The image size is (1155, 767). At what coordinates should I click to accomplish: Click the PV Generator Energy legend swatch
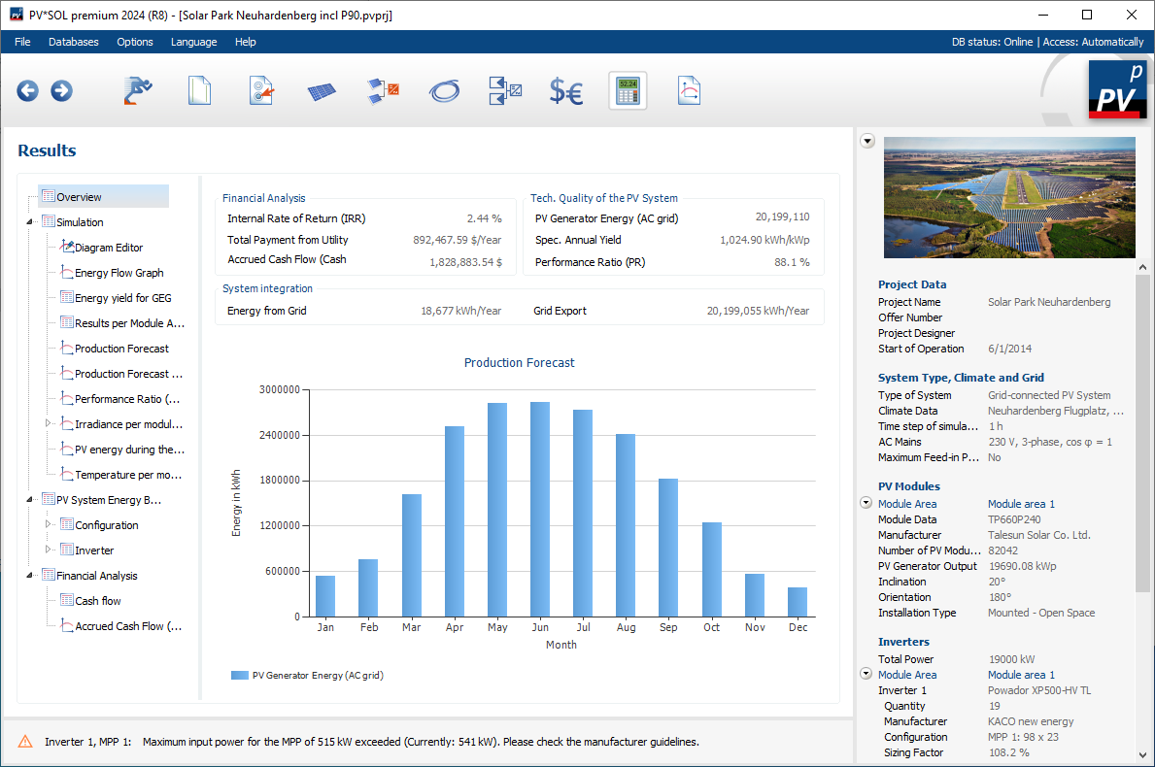coord(239,675)
